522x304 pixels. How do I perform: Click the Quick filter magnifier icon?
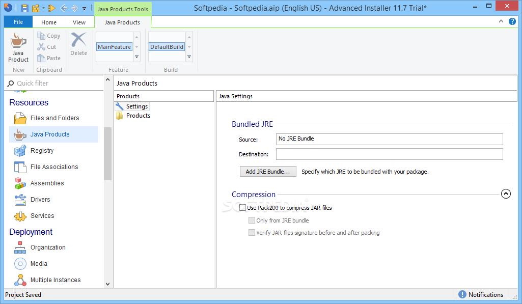pyautogui.click(x=11, y=83)
